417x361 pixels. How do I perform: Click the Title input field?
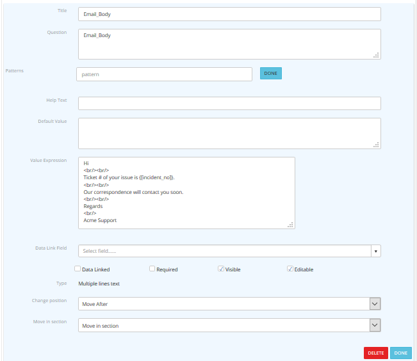(x=229, y=14)
